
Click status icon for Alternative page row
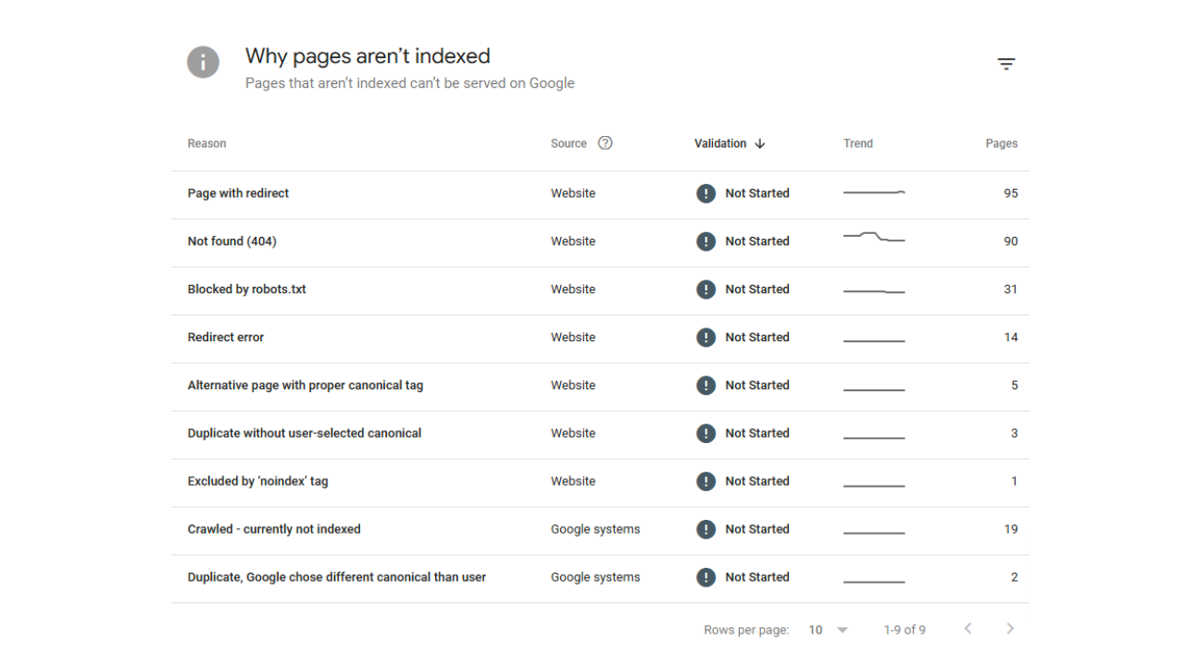(x=706, y=386)
